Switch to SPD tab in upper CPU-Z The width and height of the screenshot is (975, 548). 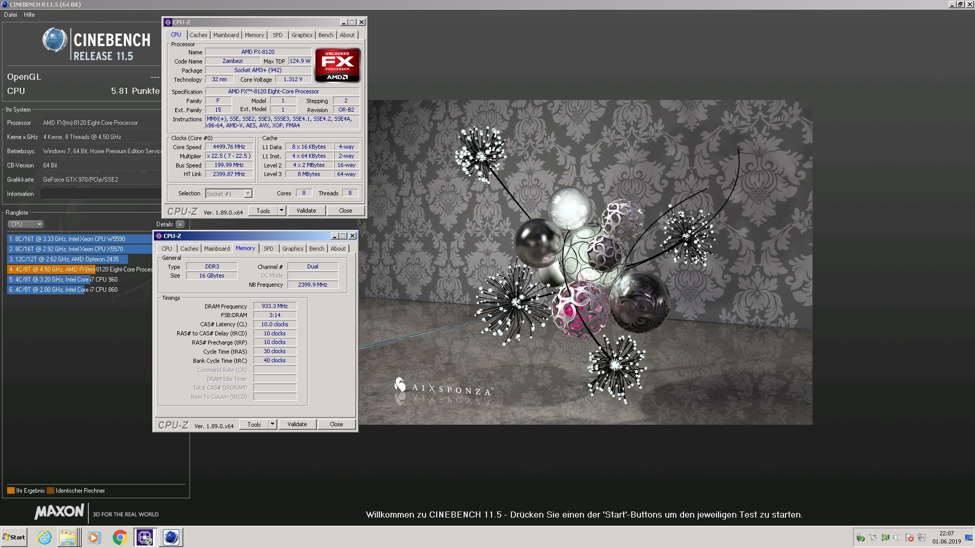click(278, 35)
